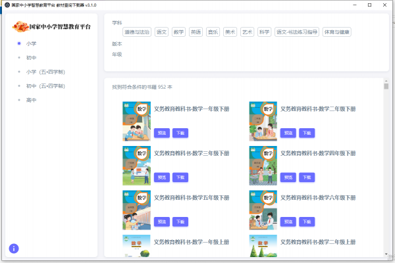Image resolution: width=395 pixels, height=263 pixels.
Task: Preview 数学六年级下册 textbook
Action: coord(288,222)
